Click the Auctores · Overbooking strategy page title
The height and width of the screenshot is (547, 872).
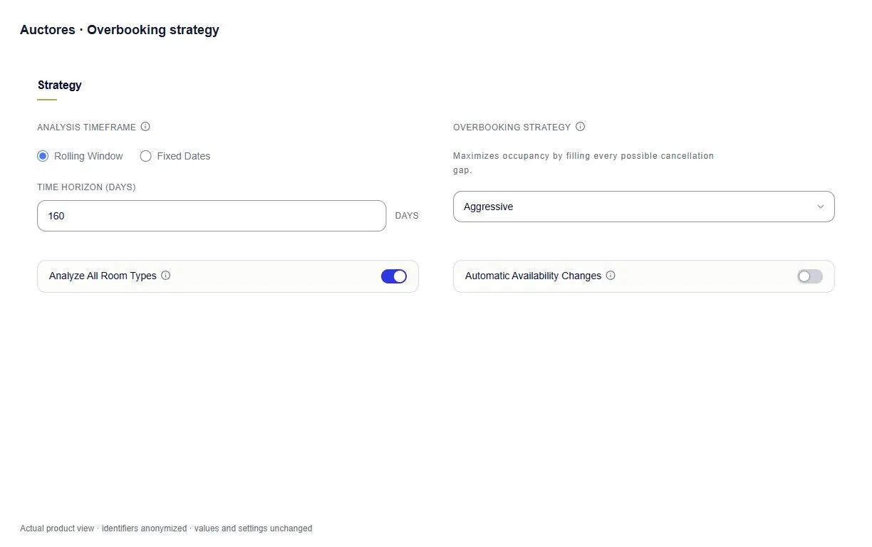click(120, 30)
